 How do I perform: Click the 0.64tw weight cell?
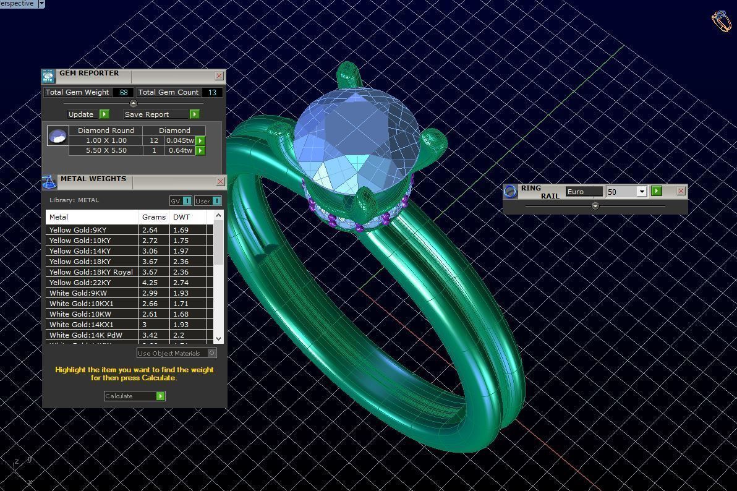[179, 150]
